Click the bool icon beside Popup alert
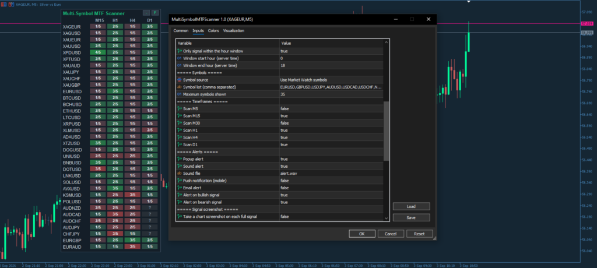Viewport: 597px width, 268px height. pyautogui.click(x=180, y=158)
